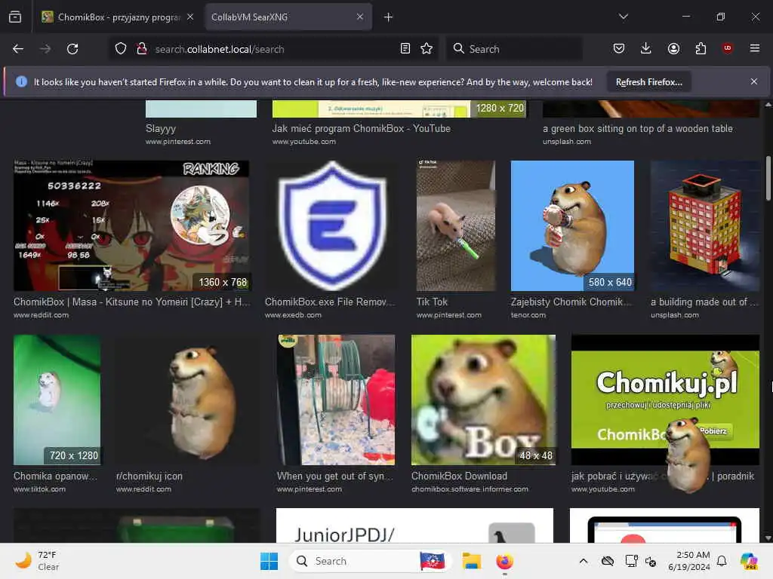Open ChomikBox Download Box thumbnail
Screen dimensions: 773x579
point(483,400)
